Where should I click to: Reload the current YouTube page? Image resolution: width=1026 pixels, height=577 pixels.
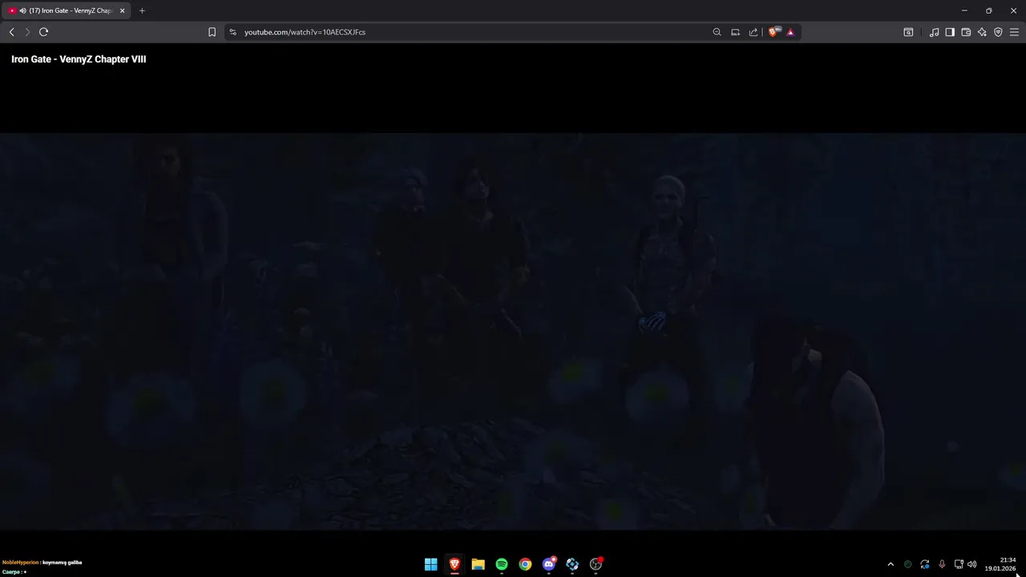pos(43,32)
